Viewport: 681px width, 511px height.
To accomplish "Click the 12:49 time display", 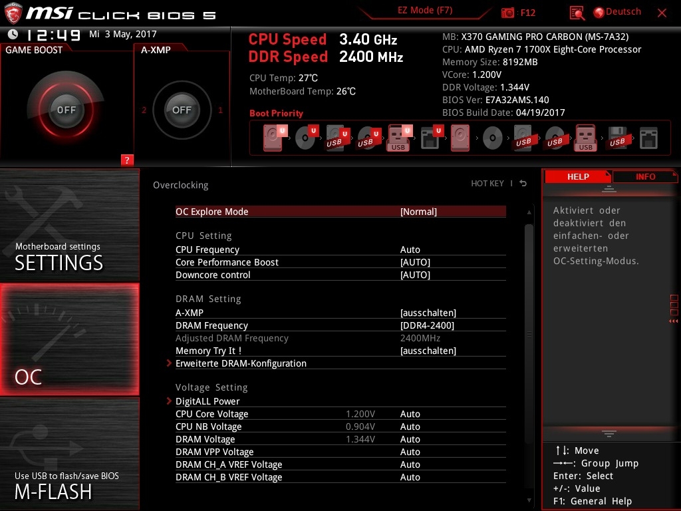I will point(53,35).
